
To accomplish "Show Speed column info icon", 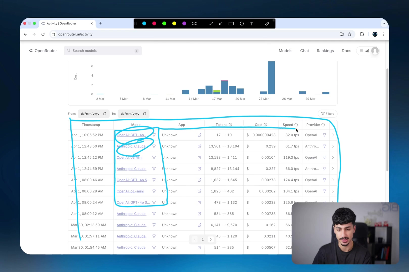I will (296, 125).
